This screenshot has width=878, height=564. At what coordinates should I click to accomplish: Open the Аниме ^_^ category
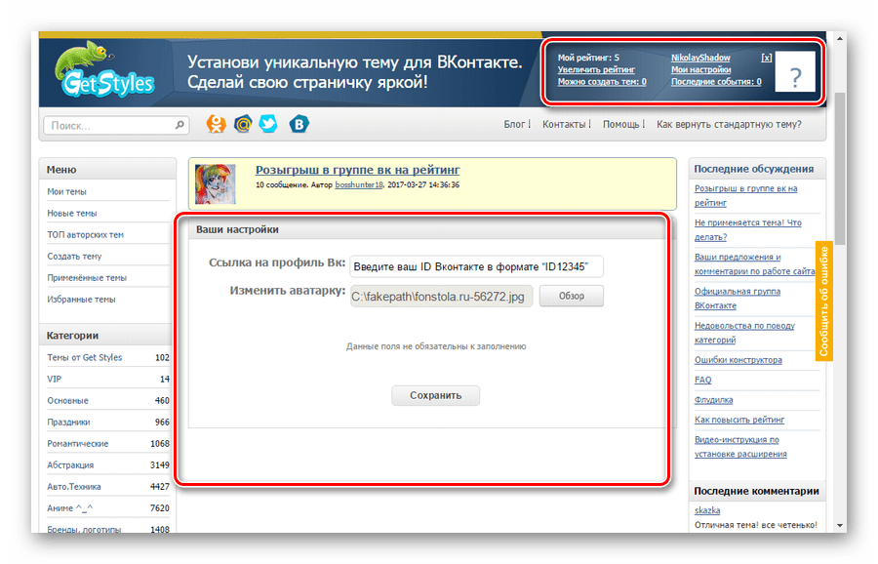click(70, 508)
